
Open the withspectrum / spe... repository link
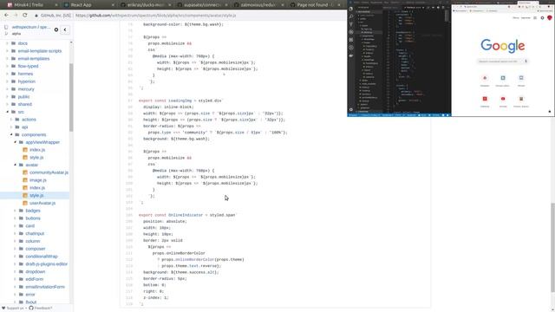coord(31,27)
